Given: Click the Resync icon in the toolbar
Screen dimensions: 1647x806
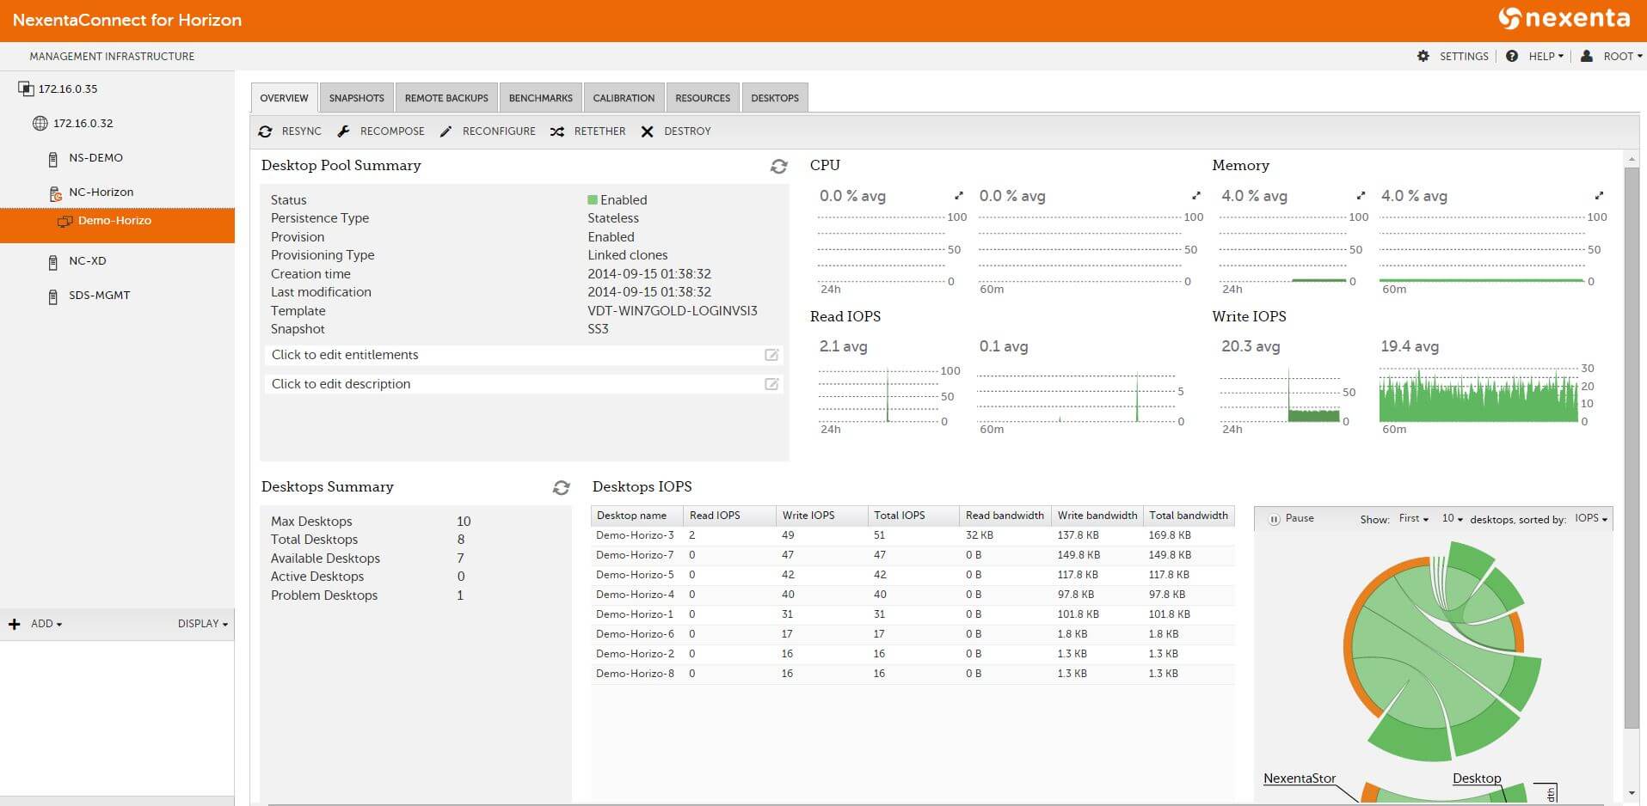Looking at the screenshot, I should (x=265, y=131).
